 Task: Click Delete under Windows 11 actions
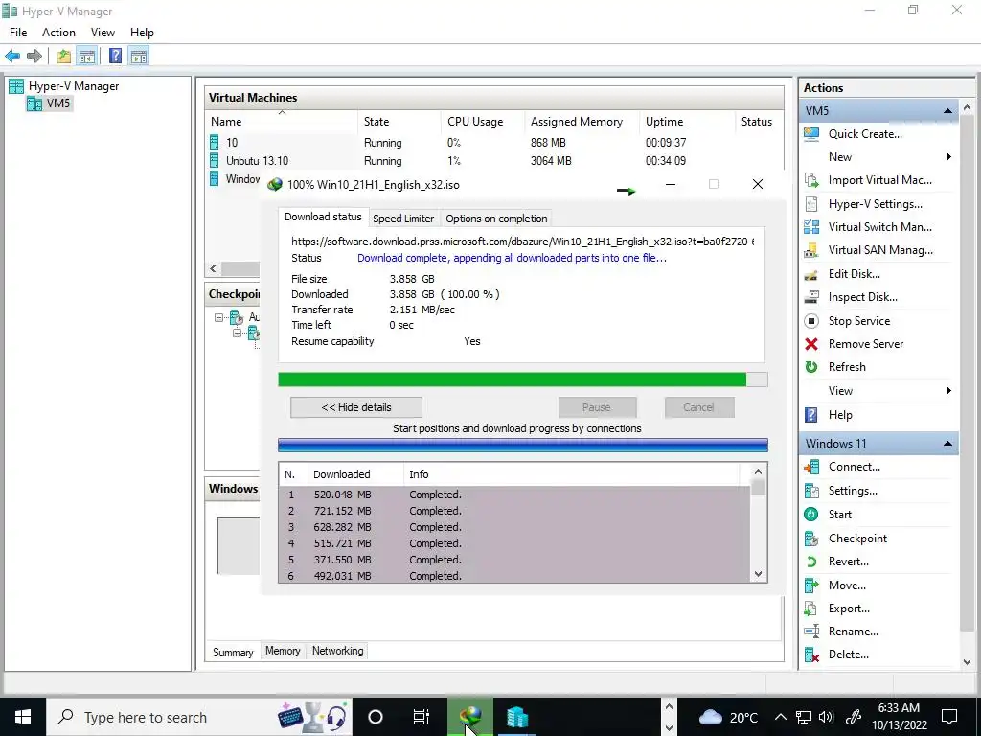tap(849, 655)
